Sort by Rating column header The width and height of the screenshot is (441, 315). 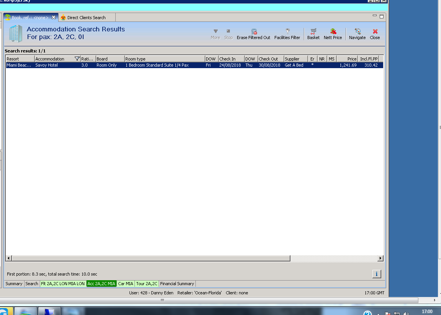[x=88, y=59]
